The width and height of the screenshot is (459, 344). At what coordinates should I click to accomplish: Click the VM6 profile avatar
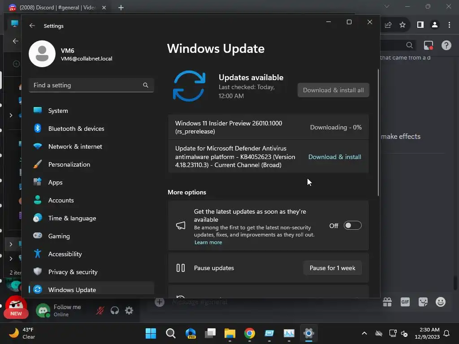tap(42, 54)
